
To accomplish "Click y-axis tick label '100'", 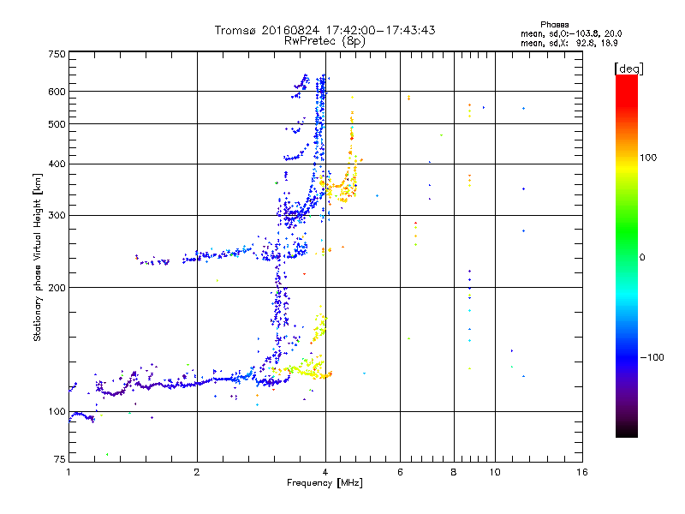I will (57, 412).
